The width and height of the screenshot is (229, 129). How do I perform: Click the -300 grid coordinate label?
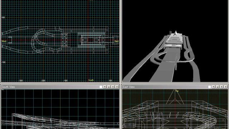click(x=21, y=81)
